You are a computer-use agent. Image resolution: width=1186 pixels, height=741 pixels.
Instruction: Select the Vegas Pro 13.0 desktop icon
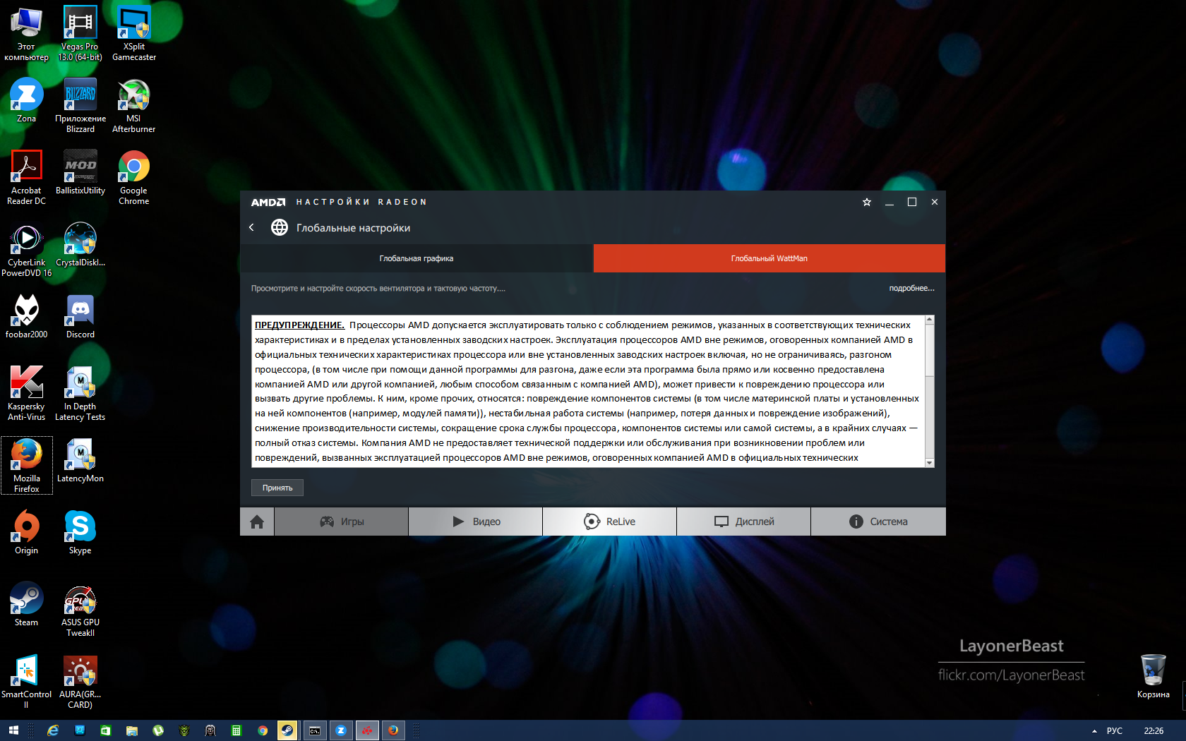tap(80, 34)
